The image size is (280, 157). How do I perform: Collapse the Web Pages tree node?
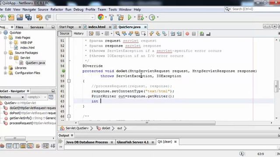point(5,38)
